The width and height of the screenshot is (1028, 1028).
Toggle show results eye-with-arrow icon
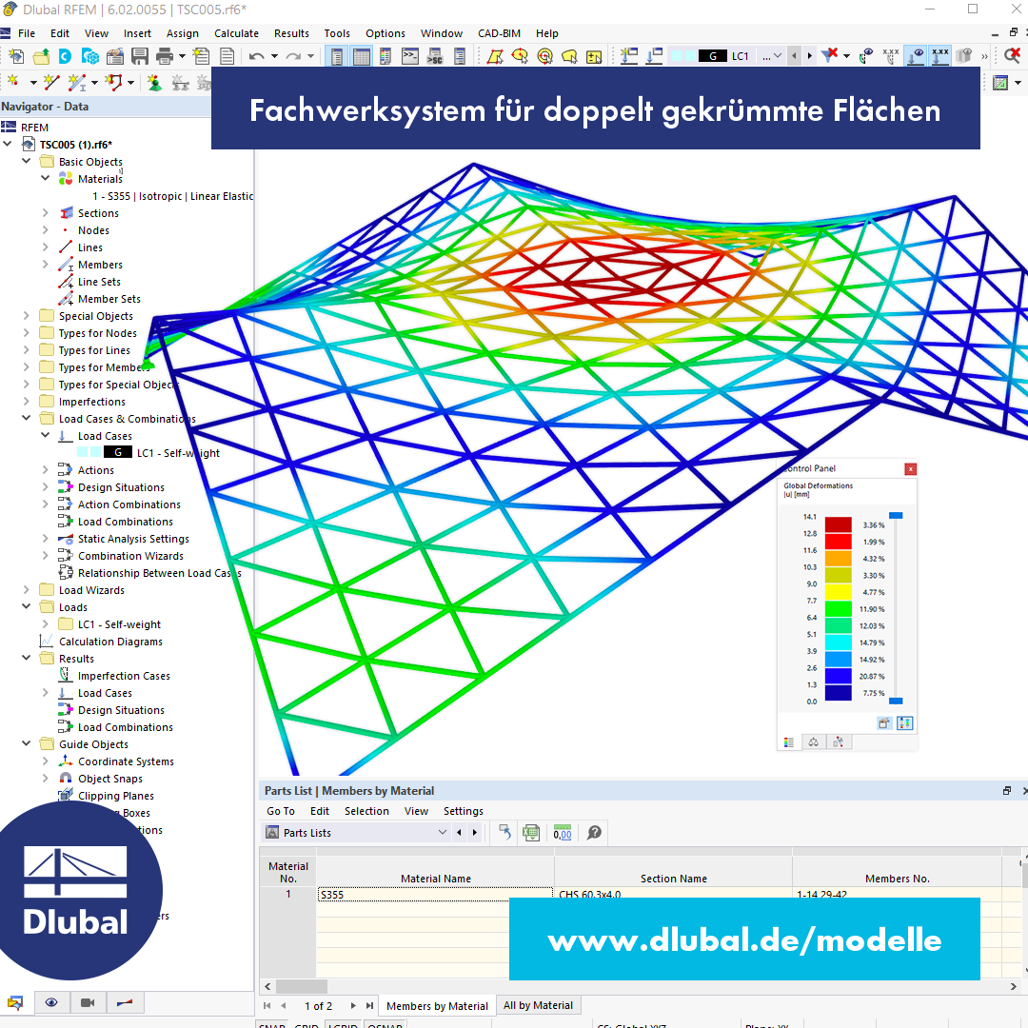pyautogui.click(x=916, y=56)
